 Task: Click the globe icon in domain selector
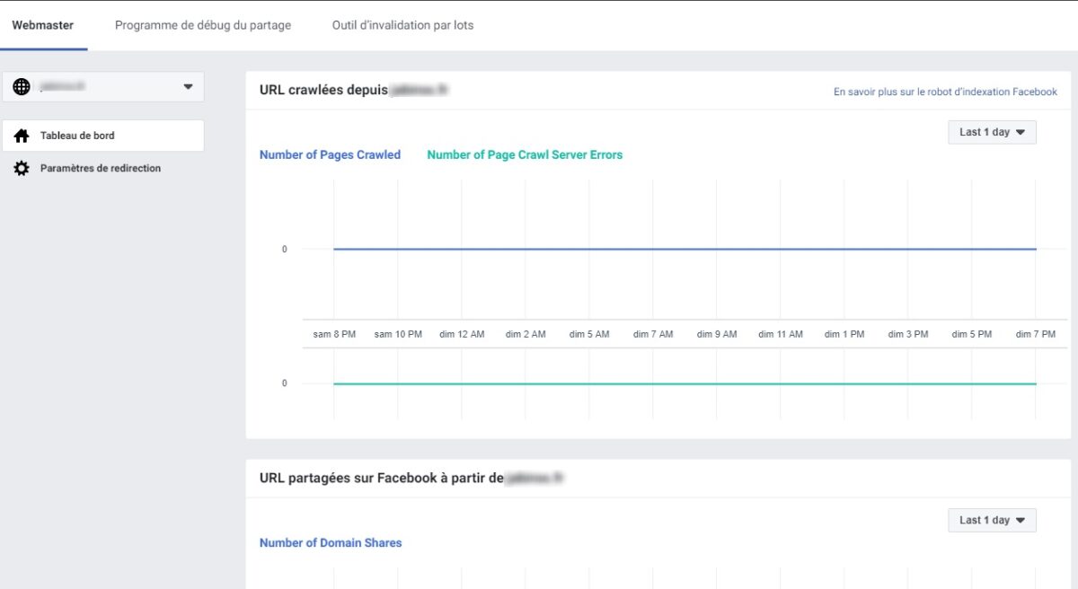click(22, 87)
